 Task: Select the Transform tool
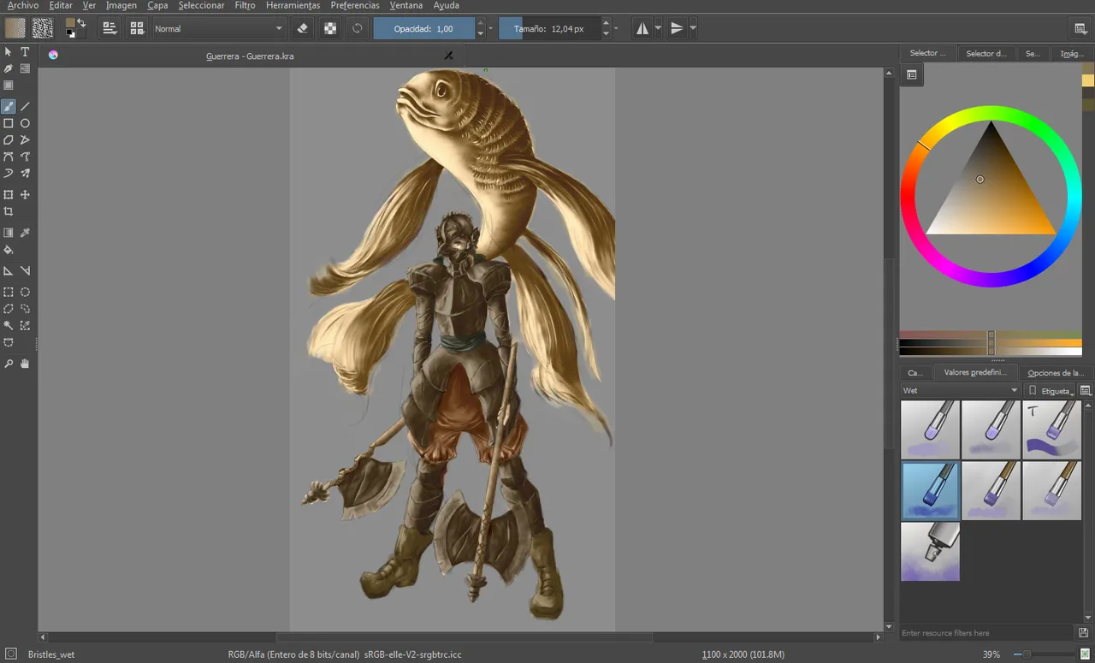click(x=9, y=195)
